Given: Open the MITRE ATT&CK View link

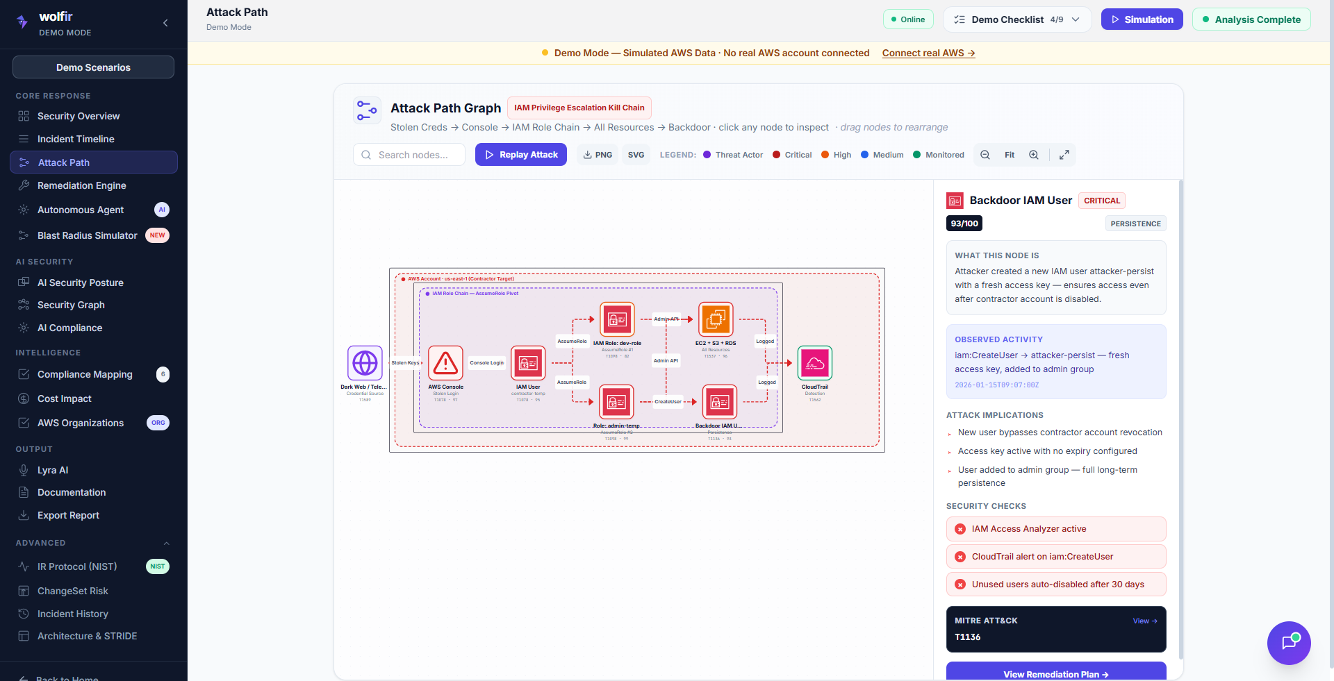Looking at the screenshot, I should pos(1145,621).
